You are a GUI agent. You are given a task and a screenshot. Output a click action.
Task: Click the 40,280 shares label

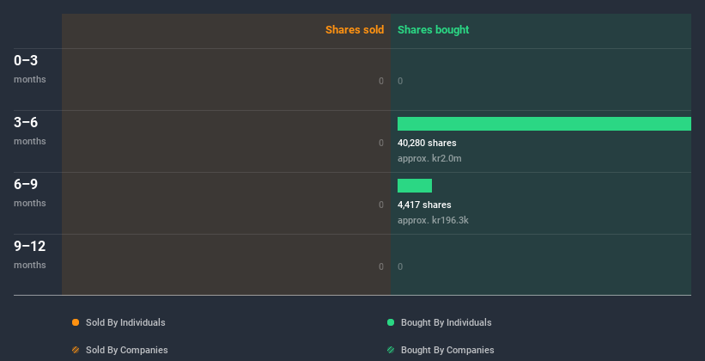coord(427,143)
